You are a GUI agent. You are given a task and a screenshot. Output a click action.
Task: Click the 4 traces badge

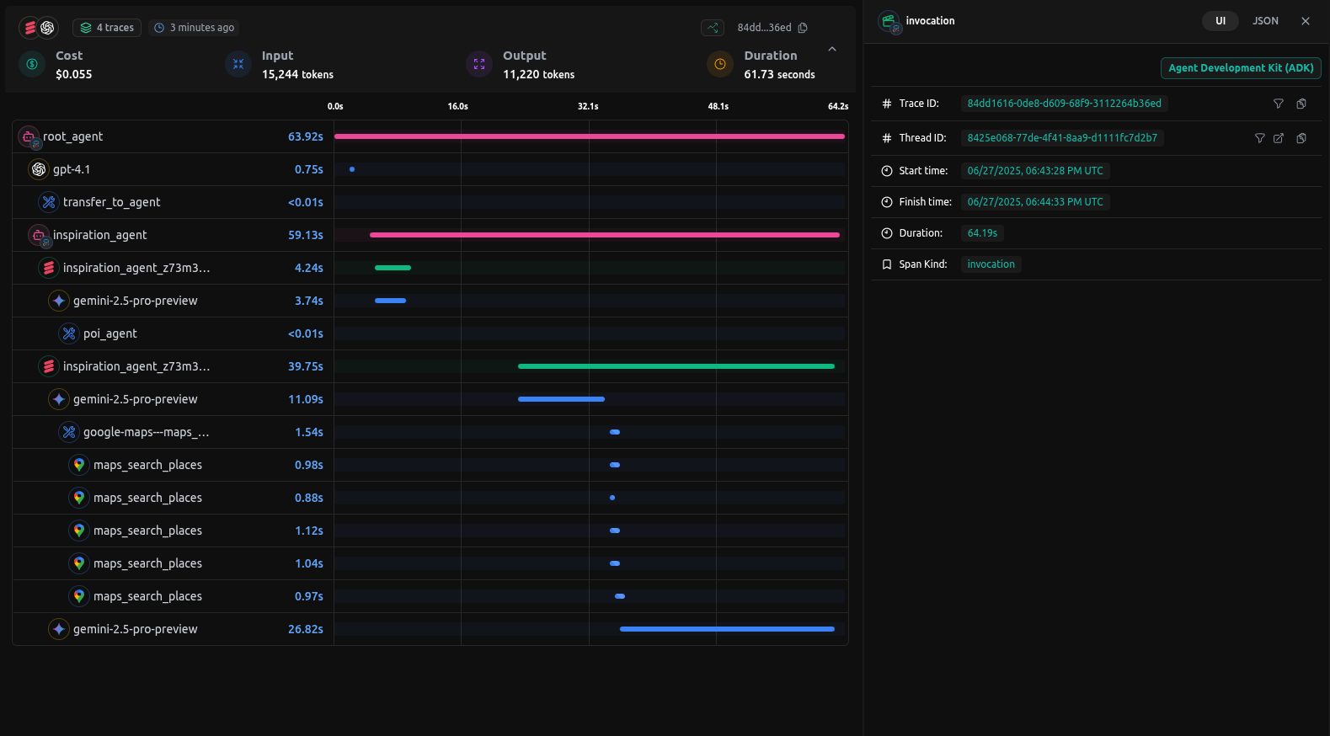(x=107, y=28)
